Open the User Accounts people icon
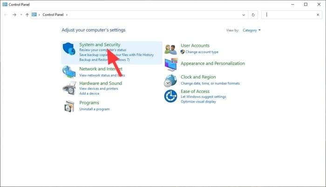Image resolution: width=326 pixels, height=187 pixels. (170, 49)
